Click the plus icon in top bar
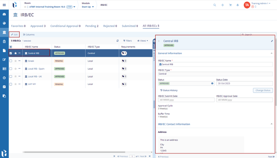Viewport: 277px width, 158px height. click(x=222, y=5)
